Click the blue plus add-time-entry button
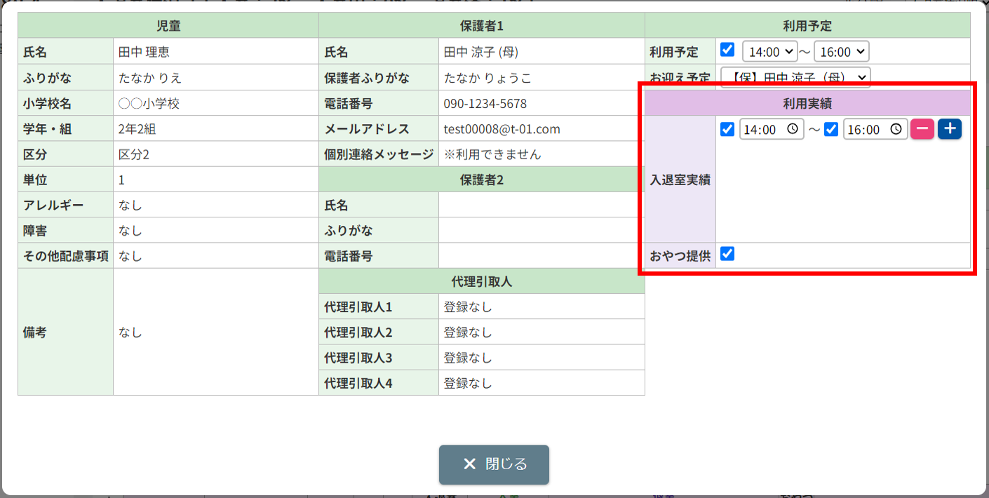The width and height of the screenshot is (989, 498). coord(950,129)
